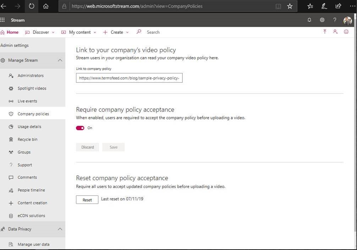The width and height of the screenshot is (357, 250).
Task: Click the Link to company policy field
Action: [x=129, y=78]
